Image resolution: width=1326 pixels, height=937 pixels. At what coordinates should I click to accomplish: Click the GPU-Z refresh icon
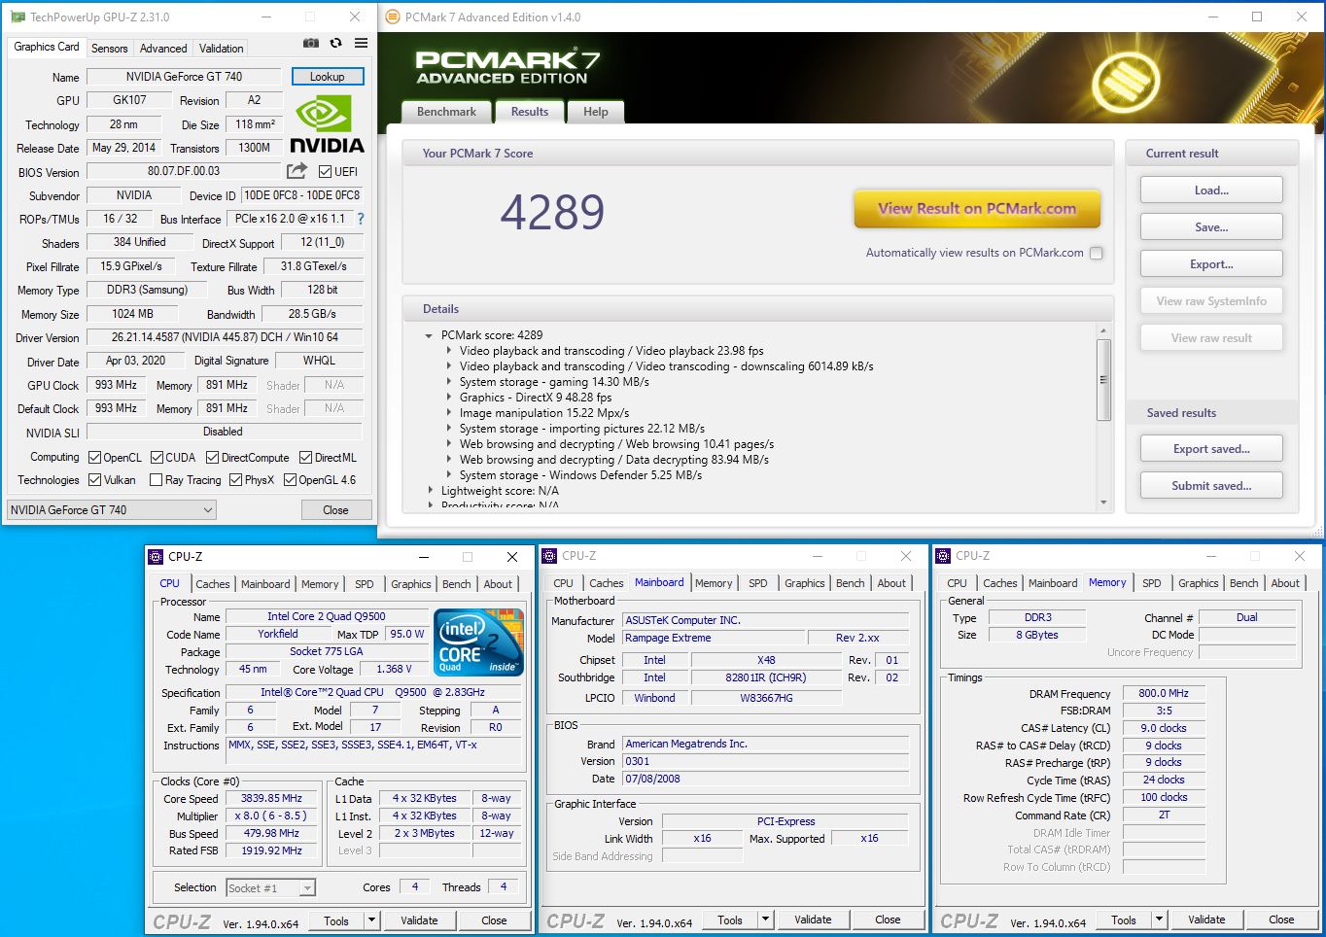click(x=335, y=43)
